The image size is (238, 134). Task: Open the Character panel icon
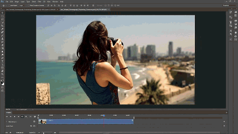coord(231,31)
